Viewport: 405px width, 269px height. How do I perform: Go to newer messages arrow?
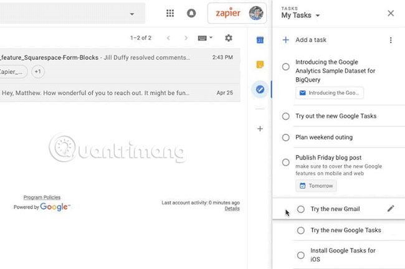click(x=168, y=38)
